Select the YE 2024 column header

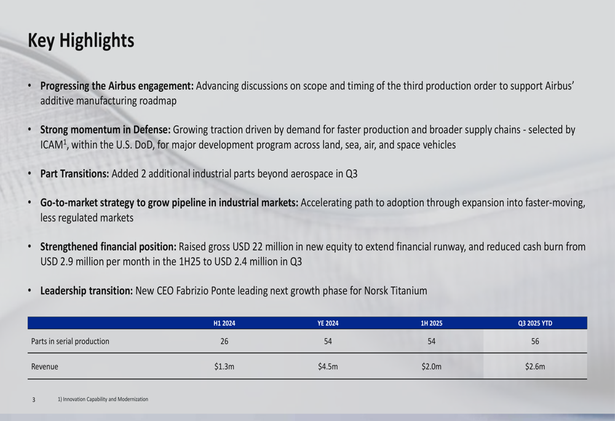pos(328,323)
